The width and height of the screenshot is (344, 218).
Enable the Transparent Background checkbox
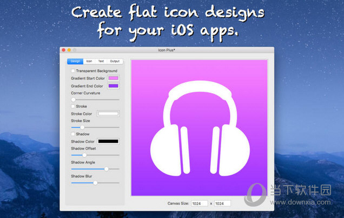click(73, 71)
